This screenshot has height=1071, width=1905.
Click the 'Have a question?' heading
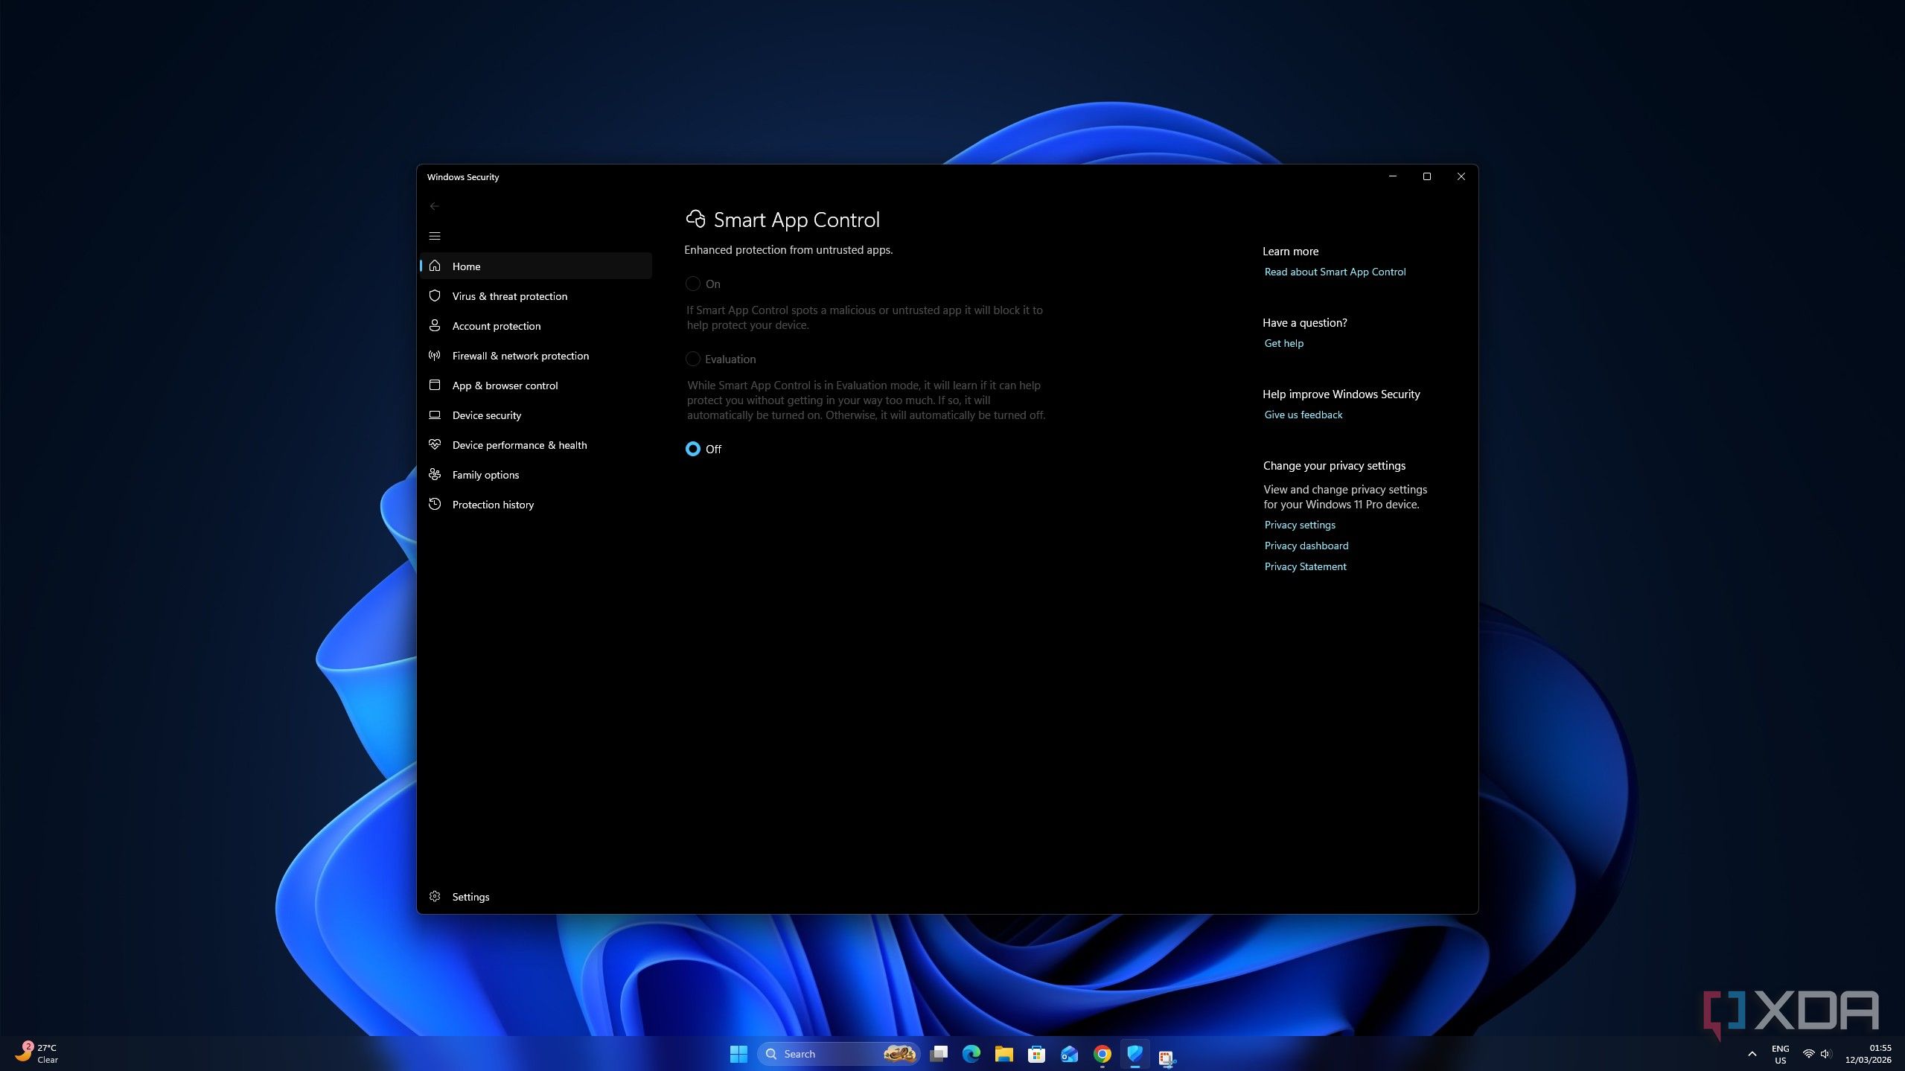(x=1304, y=322)
